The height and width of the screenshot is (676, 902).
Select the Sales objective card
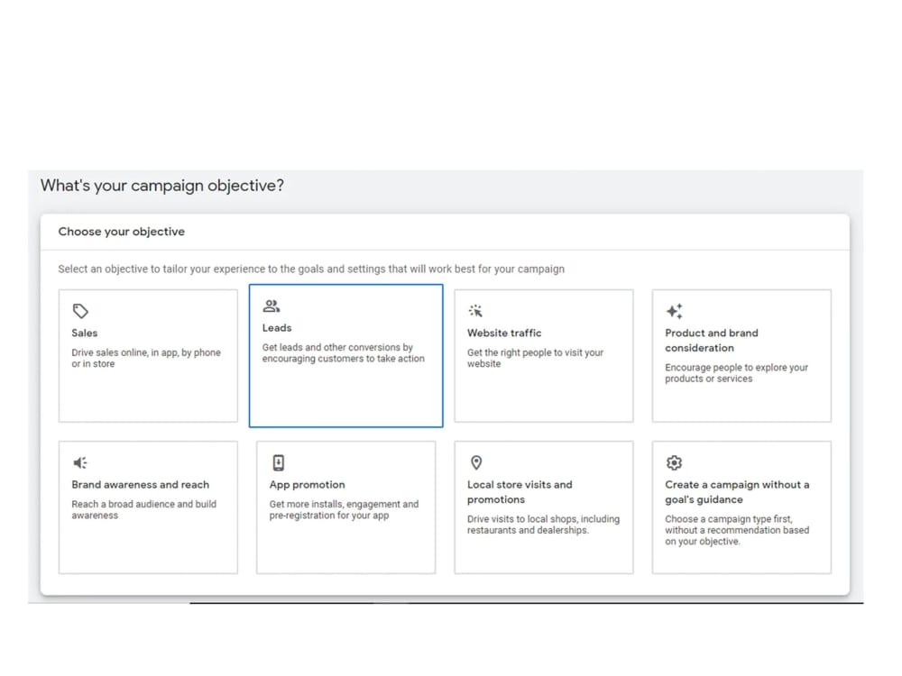148,356
